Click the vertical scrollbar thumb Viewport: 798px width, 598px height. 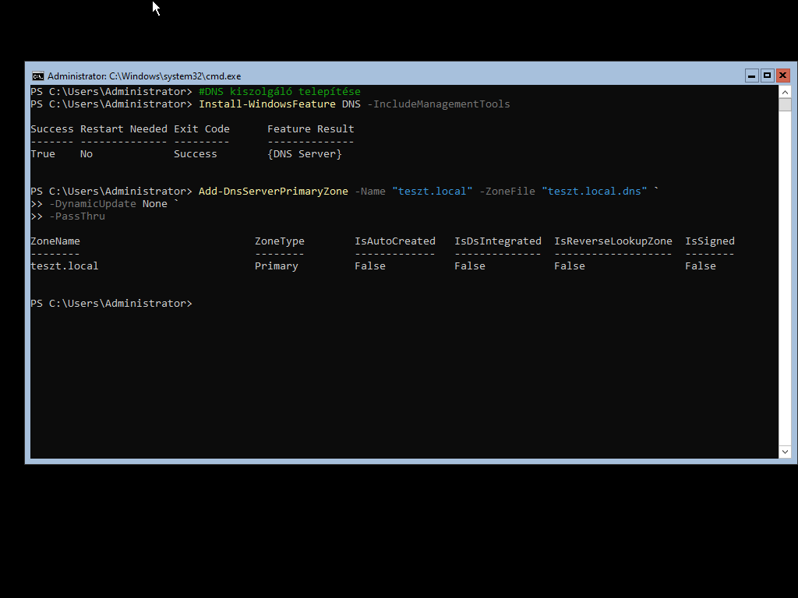click(785, 105)
